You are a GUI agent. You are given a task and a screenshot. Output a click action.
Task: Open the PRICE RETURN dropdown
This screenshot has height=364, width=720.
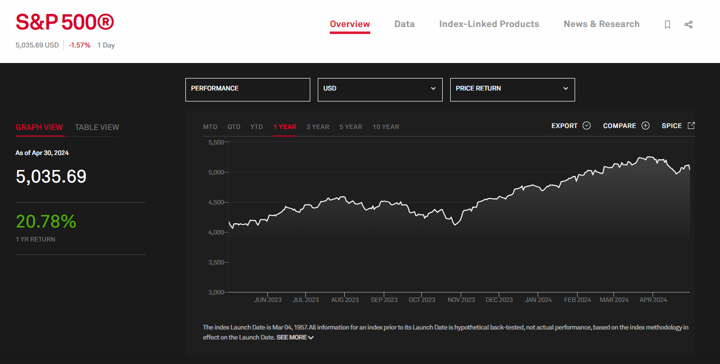point(513,89)
